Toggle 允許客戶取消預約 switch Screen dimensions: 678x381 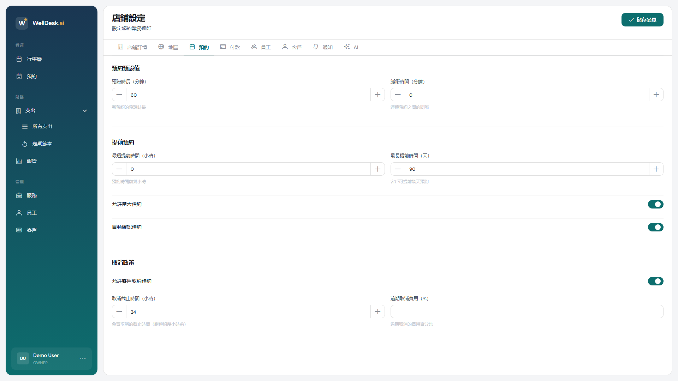click(x=655, y=281)
